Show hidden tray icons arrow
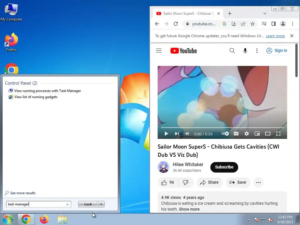300x225 pixels. click(249, 219)
